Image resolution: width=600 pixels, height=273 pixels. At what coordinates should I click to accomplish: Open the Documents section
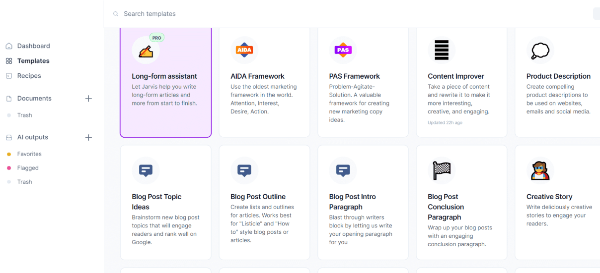[x=34, y=99]
